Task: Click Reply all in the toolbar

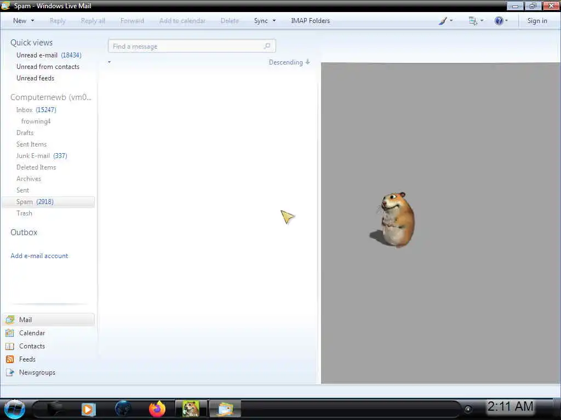Action: pos(93,21)
